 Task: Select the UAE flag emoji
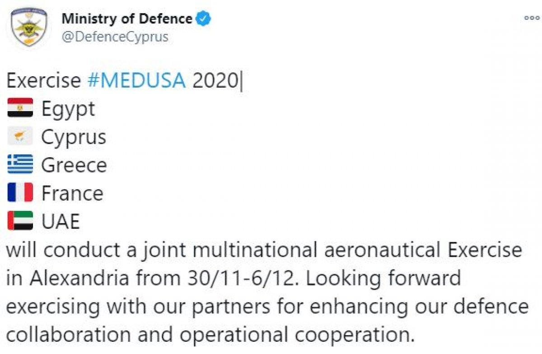[x=20, y=221]
